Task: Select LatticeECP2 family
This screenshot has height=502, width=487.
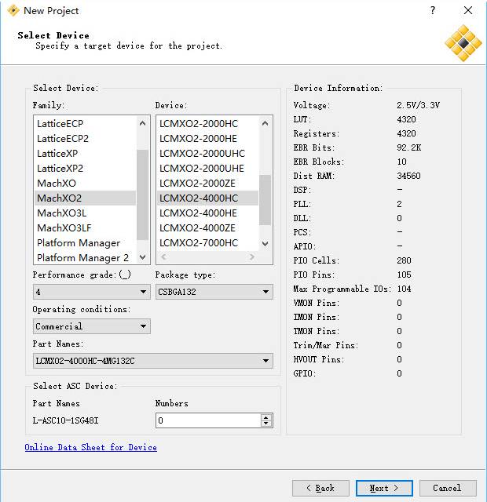Action: coord(85,139)
